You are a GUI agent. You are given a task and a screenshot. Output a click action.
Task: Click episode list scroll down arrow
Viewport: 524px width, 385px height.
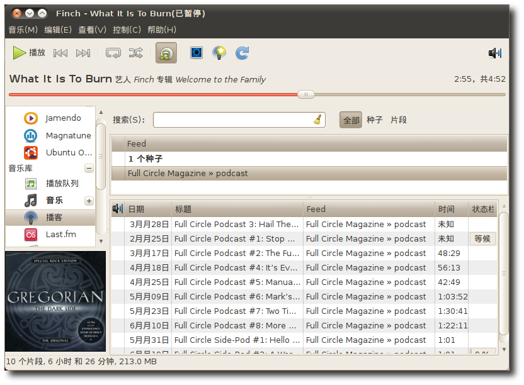pos(504,349)
